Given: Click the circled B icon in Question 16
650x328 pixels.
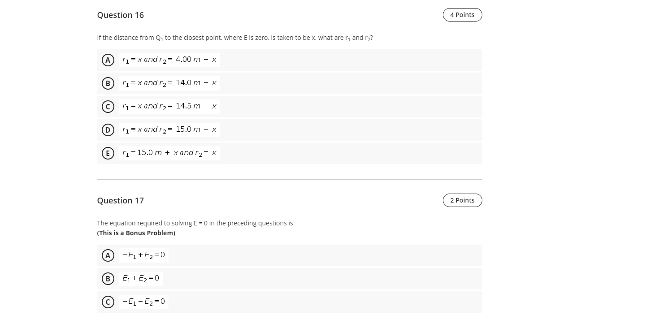Looking at the screenshot, I should (108, 83).
